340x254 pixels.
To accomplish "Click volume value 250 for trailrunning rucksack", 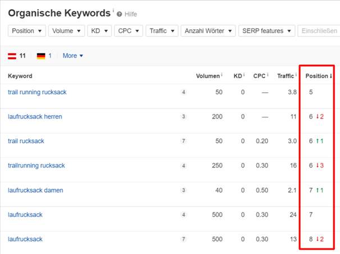I will tap(217, 166).
